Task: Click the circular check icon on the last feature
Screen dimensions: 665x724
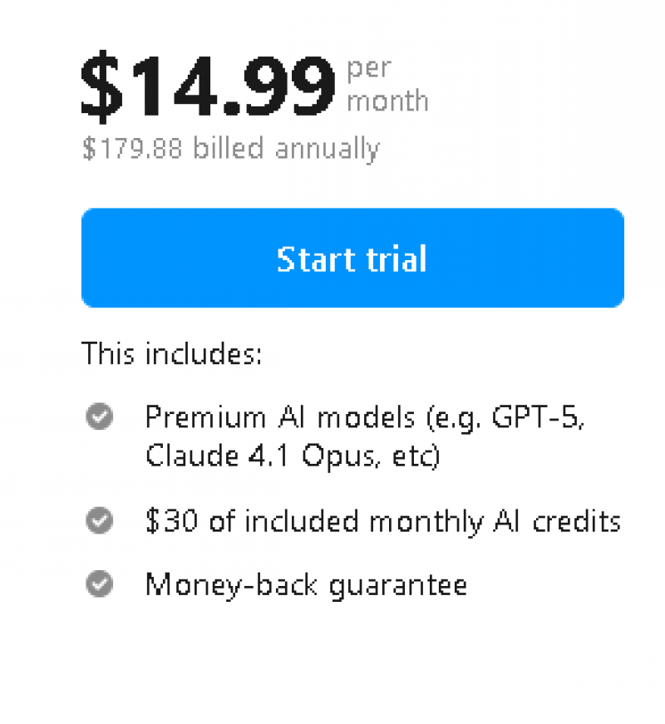Action: (98, 584)
